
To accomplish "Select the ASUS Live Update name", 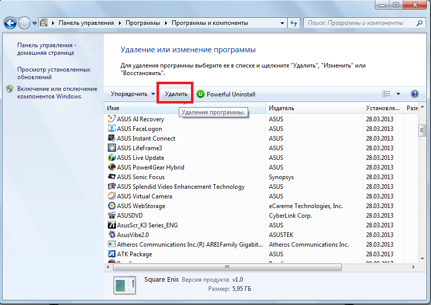I will [x=140, y=158].
